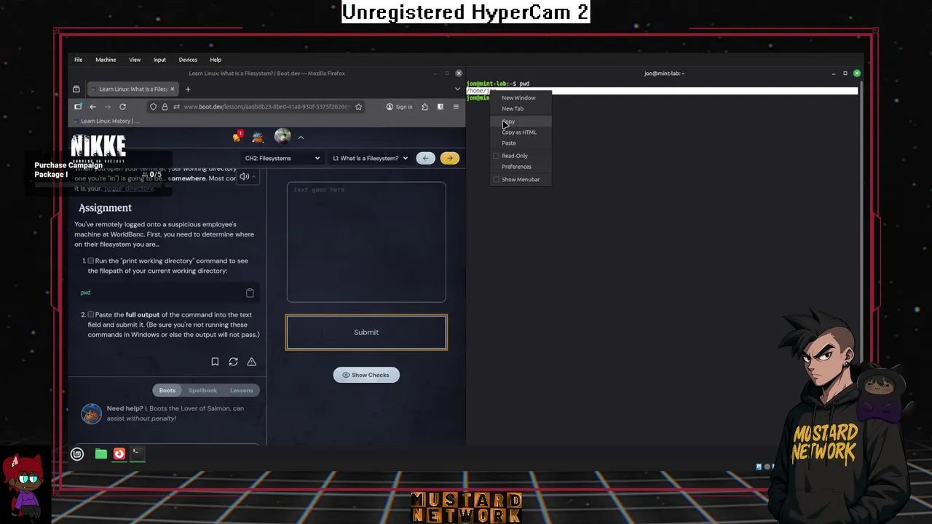
Task: Click the Submit button
Action: point(366,332)
